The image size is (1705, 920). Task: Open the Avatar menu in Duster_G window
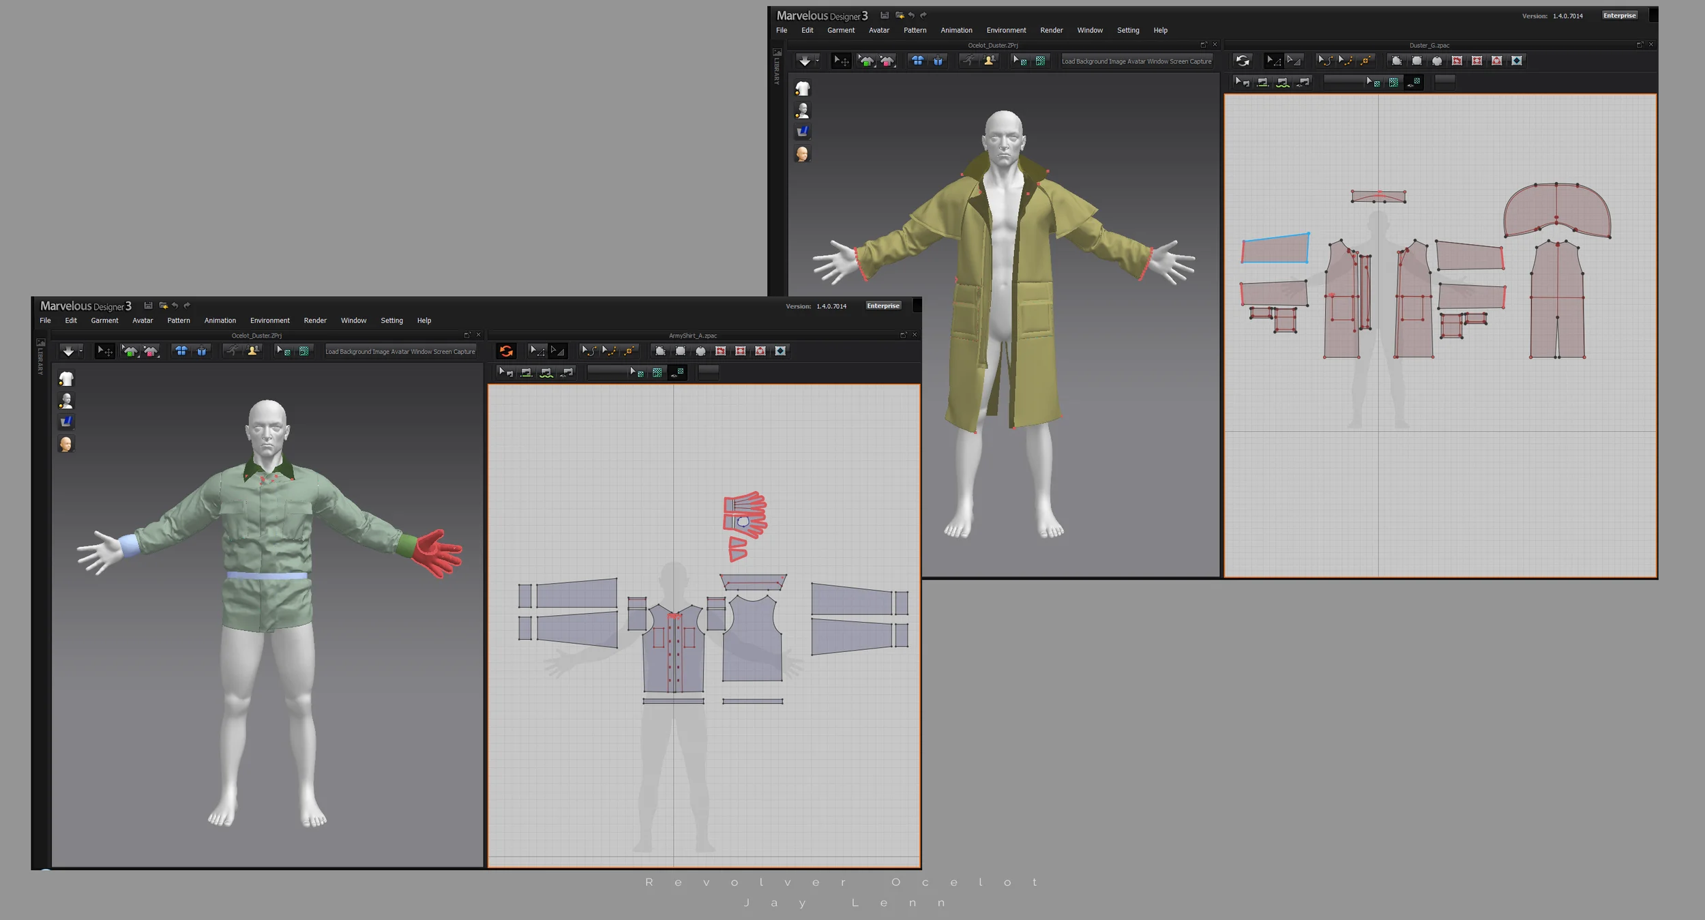point(879,30)
